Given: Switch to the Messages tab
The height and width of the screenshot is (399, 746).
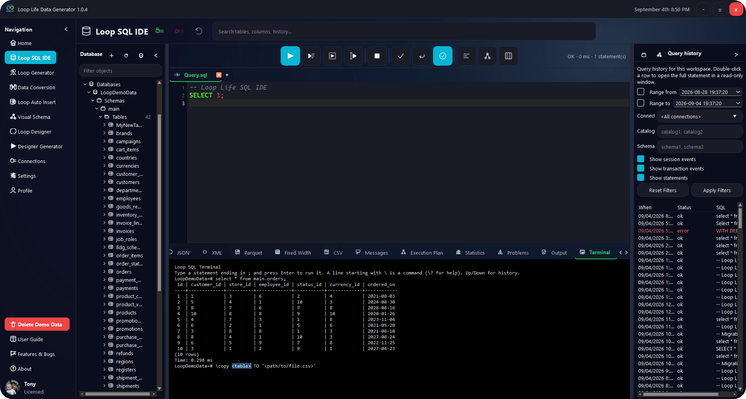Looking at the screenshot, I should pos(372,253).
